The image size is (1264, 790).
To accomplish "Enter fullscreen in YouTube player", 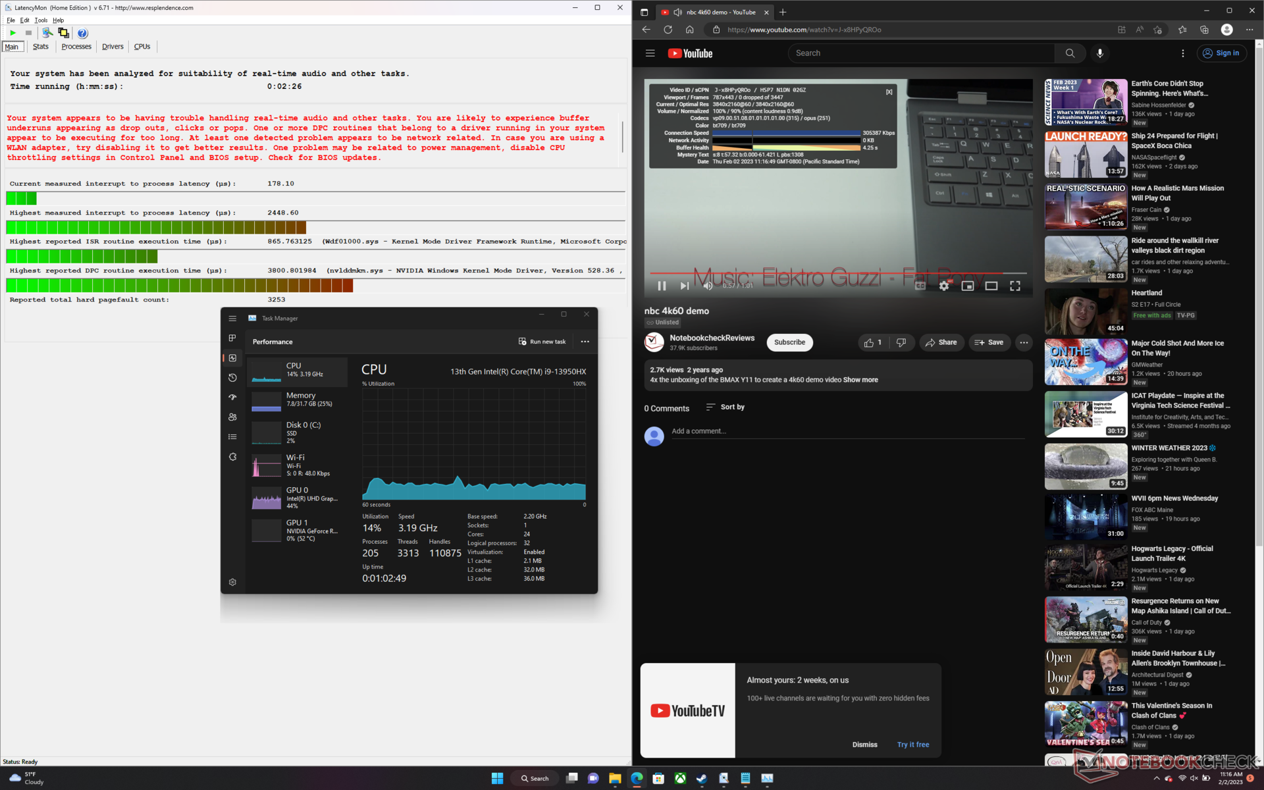I will click(1014, 286).
